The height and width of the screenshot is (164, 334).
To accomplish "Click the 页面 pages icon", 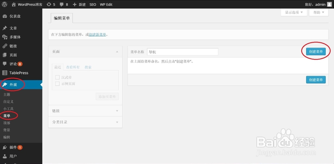I will click(x=5, y=55).
